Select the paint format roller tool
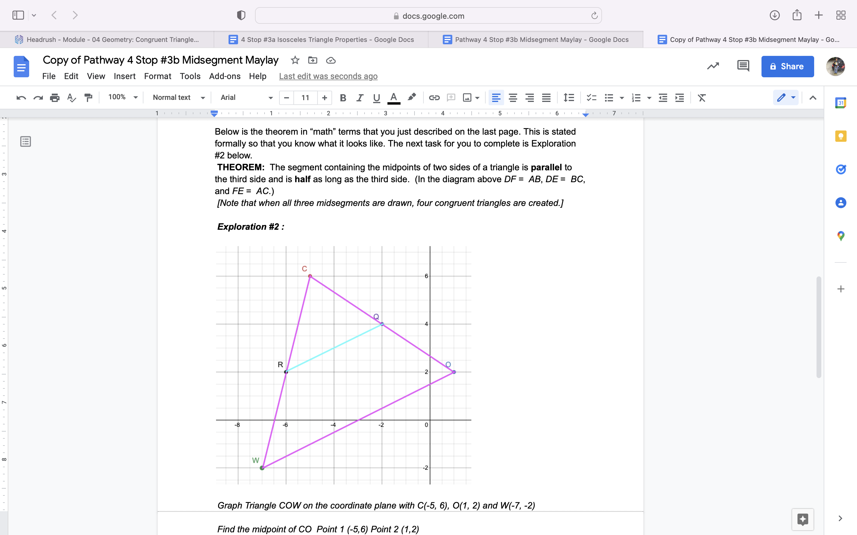The image size is (857, 535). pyautogui.click(x=88, y=98)
